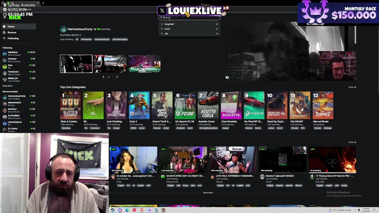Open HarmoniousYuriy channel name link

point(80,29)
